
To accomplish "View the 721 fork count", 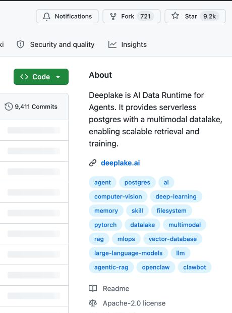I will [145, 16].
